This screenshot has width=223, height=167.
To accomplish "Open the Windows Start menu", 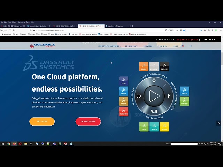I will (x=3, y=144).
